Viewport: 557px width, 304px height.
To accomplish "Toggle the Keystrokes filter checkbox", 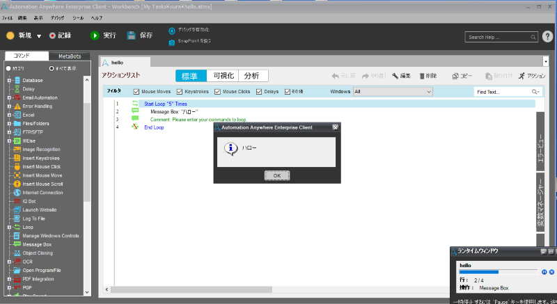I will click(180, 92).
